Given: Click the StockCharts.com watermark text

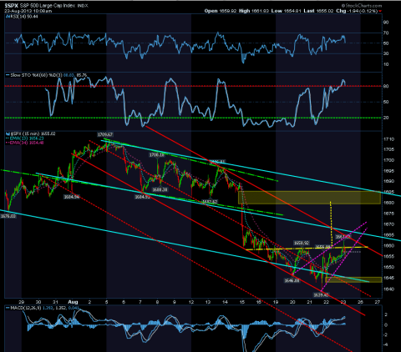Looking at the screenshot, I should pos(362,6).
